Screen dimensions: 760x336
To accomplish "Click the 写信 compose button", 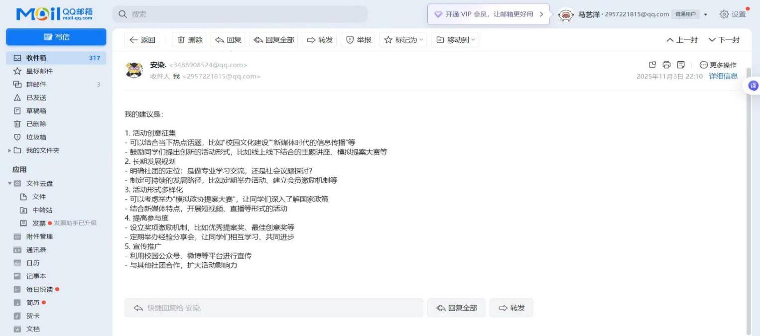I will [x=56, y=37].
